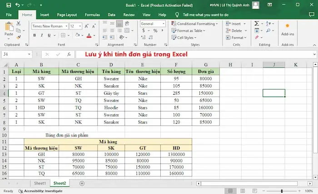
Task: Click the Insert Function fx icon
Action: point(69,54)
